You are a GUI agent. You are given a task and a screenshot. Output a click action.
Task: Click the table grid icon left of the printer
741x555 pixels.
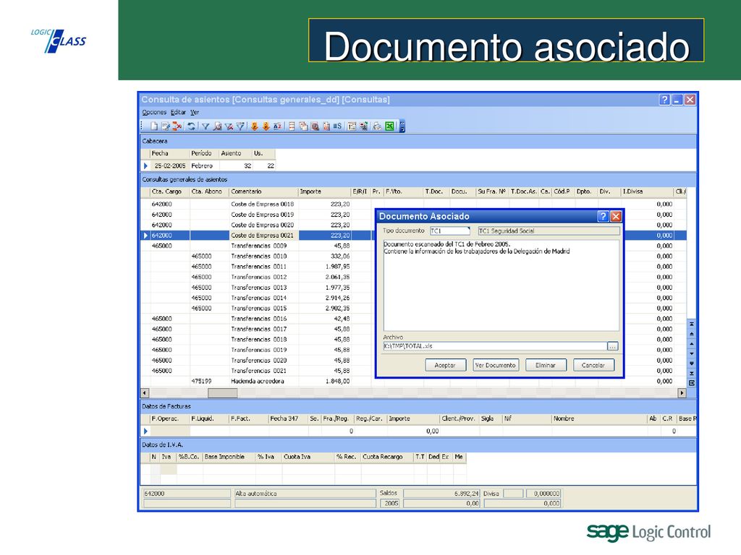point(352,126)
